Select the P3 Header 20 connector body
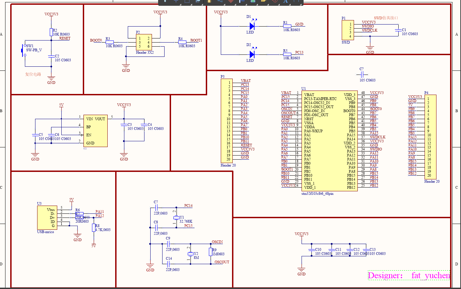Screen dimensions: 461x289 [226, 121]
